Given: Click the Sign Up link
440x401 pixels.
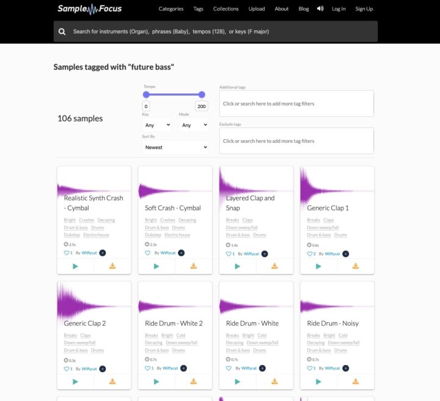Looking at the screenshot, I should pyautogui.click(x=364, y=9).
